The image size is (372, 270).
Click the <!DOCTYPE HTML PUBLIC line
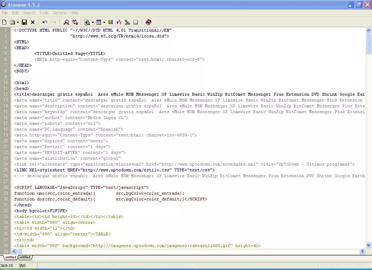click(x=93, y=30)
